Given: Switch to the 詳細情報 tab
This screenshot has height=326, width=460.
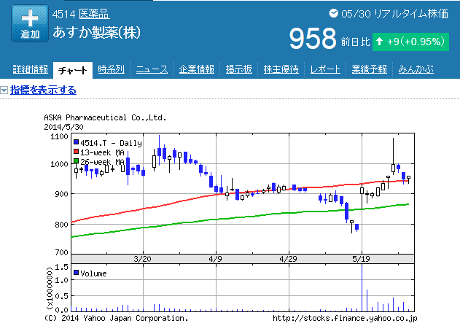Looking at the screenshot, I should pos(31,69).
